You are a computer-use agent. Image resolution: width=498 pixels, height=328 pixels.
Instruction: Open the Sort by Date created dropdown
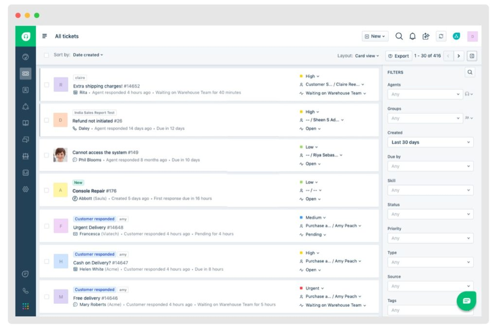click(x=88, y=55)
